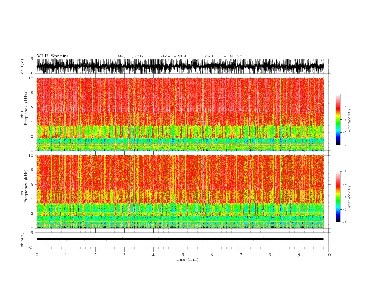
Task: Click the ch.1 "Frequency (kHz)" axis label
Action: tap(26, 109)
